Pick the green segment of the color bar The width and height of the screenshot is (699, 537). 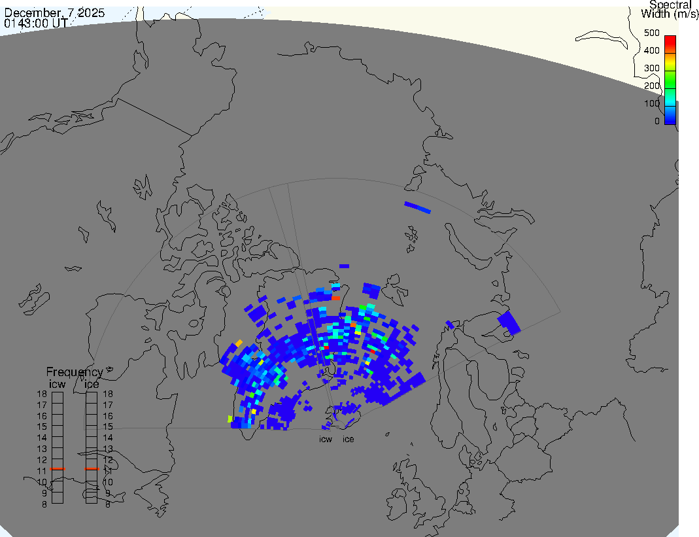tap(670, 80)
